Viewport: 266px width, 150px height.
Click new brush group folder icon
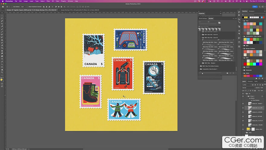(x=227, y=73)
